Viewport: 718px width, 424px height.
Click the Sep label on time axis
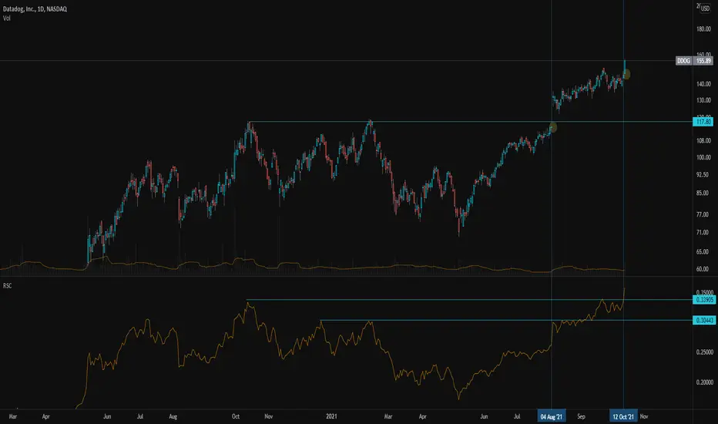tap(581, 416)
